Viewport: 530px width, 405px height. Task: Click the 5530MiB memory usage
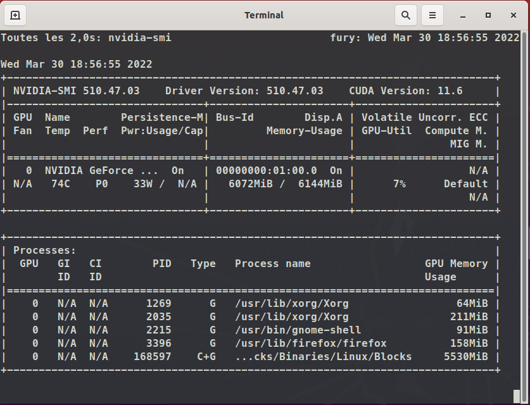[466, 357]
